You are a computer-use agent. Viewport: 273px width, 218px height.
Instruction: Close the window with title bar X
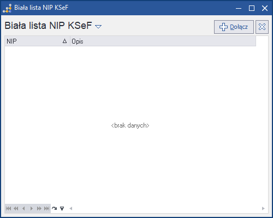[265, 8]
